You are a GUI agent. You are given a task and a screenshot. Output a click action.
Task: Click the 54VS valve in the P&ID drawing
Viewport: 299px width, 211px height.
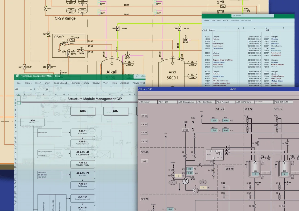[x=49, y=34]
